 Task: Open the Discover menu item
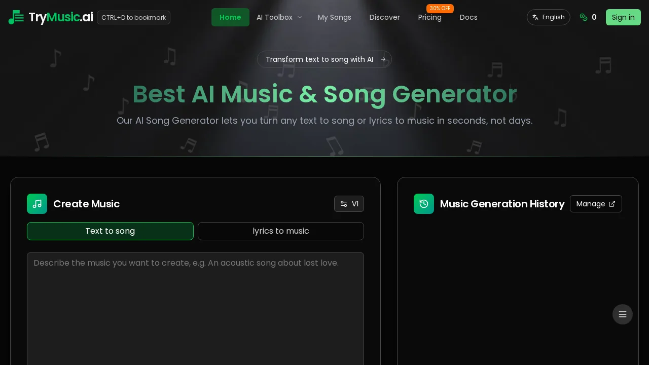[384, 17]
